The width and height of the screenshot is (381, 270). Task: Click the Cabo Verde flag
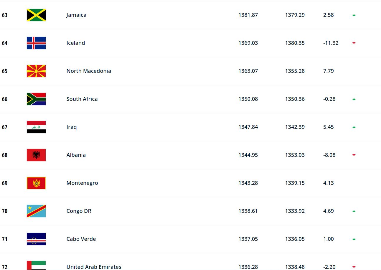(36, 239)
